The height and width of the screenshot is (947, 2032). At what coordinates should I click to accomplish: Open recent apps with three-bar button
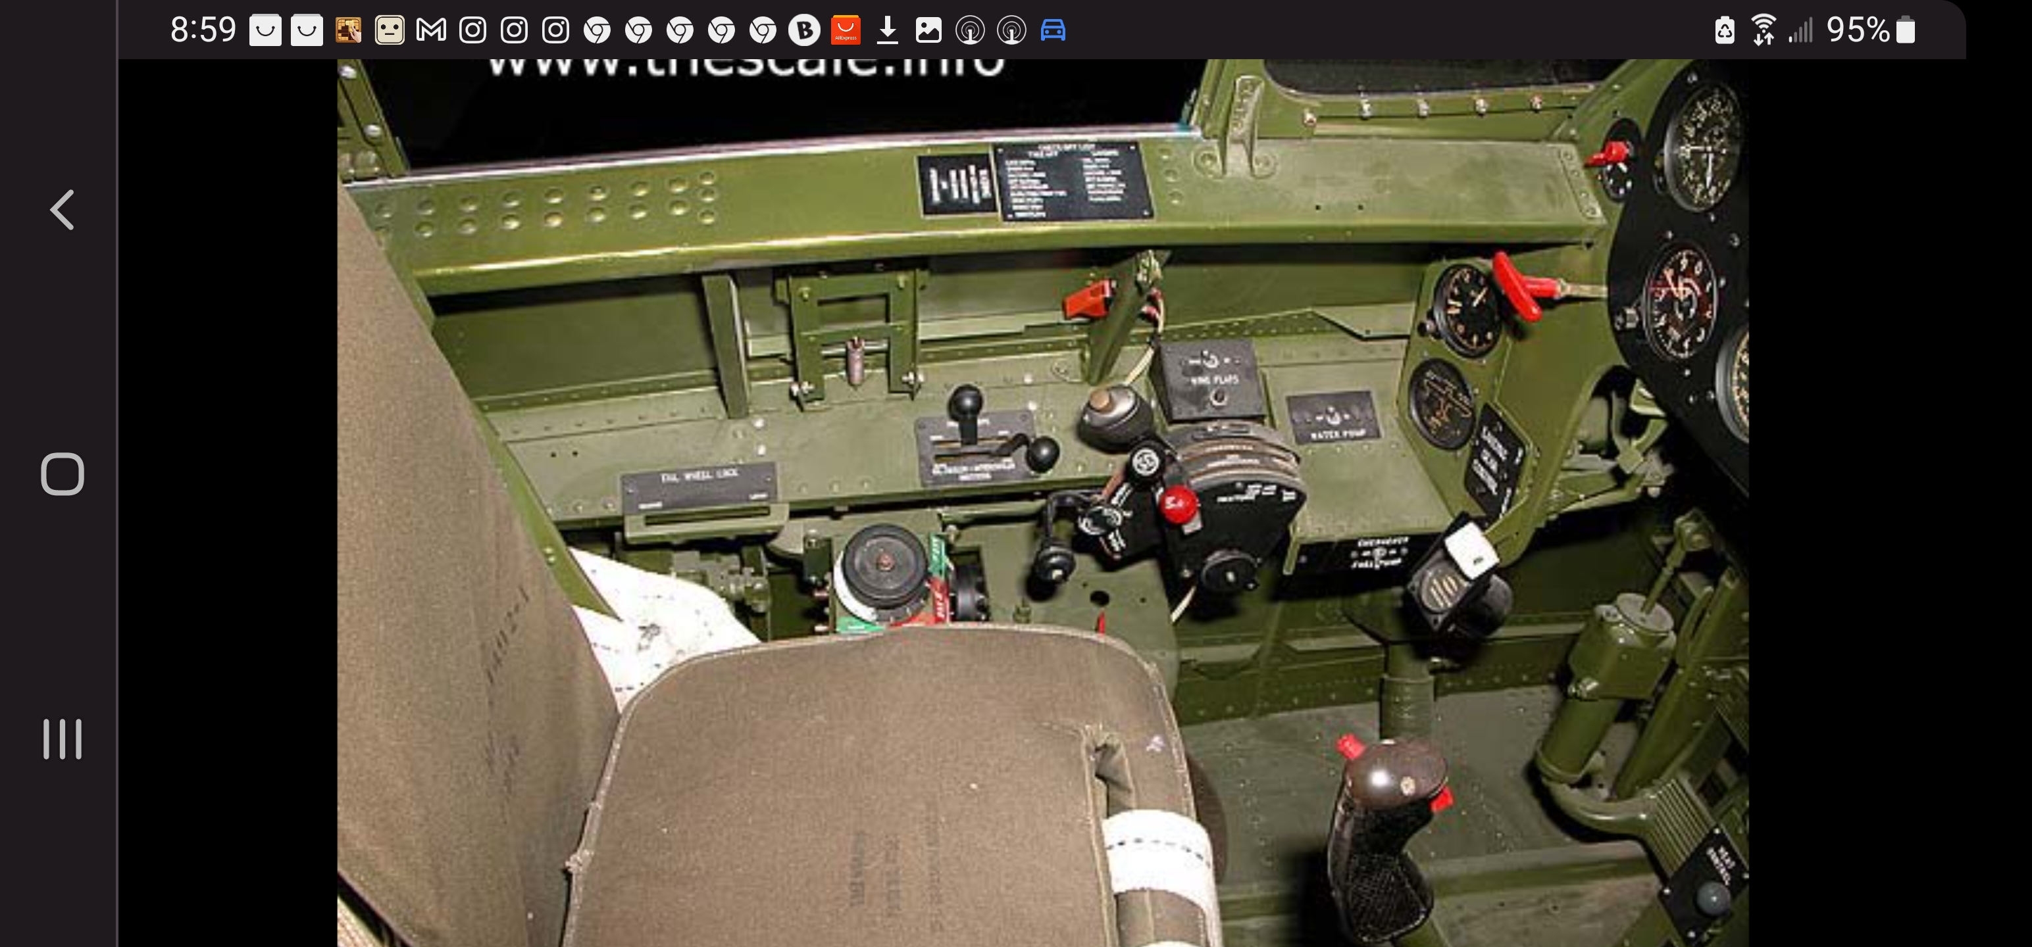[63, 739]
